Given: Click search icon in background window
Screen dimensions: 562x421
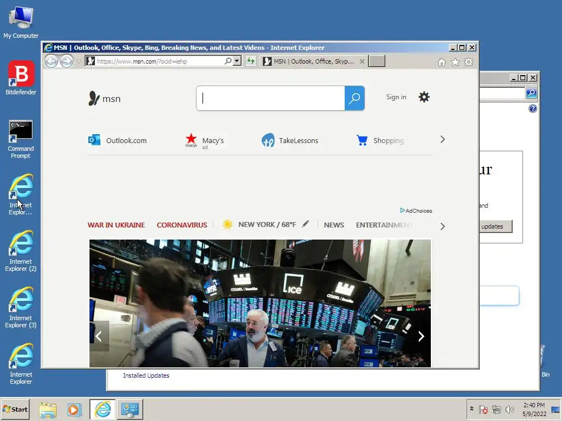Looking at the screenshot, I should [x=531, y=93].
